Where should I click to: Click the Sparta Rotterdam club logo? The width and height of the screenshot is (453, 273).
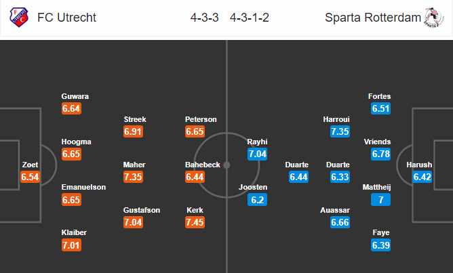[434, 18]
